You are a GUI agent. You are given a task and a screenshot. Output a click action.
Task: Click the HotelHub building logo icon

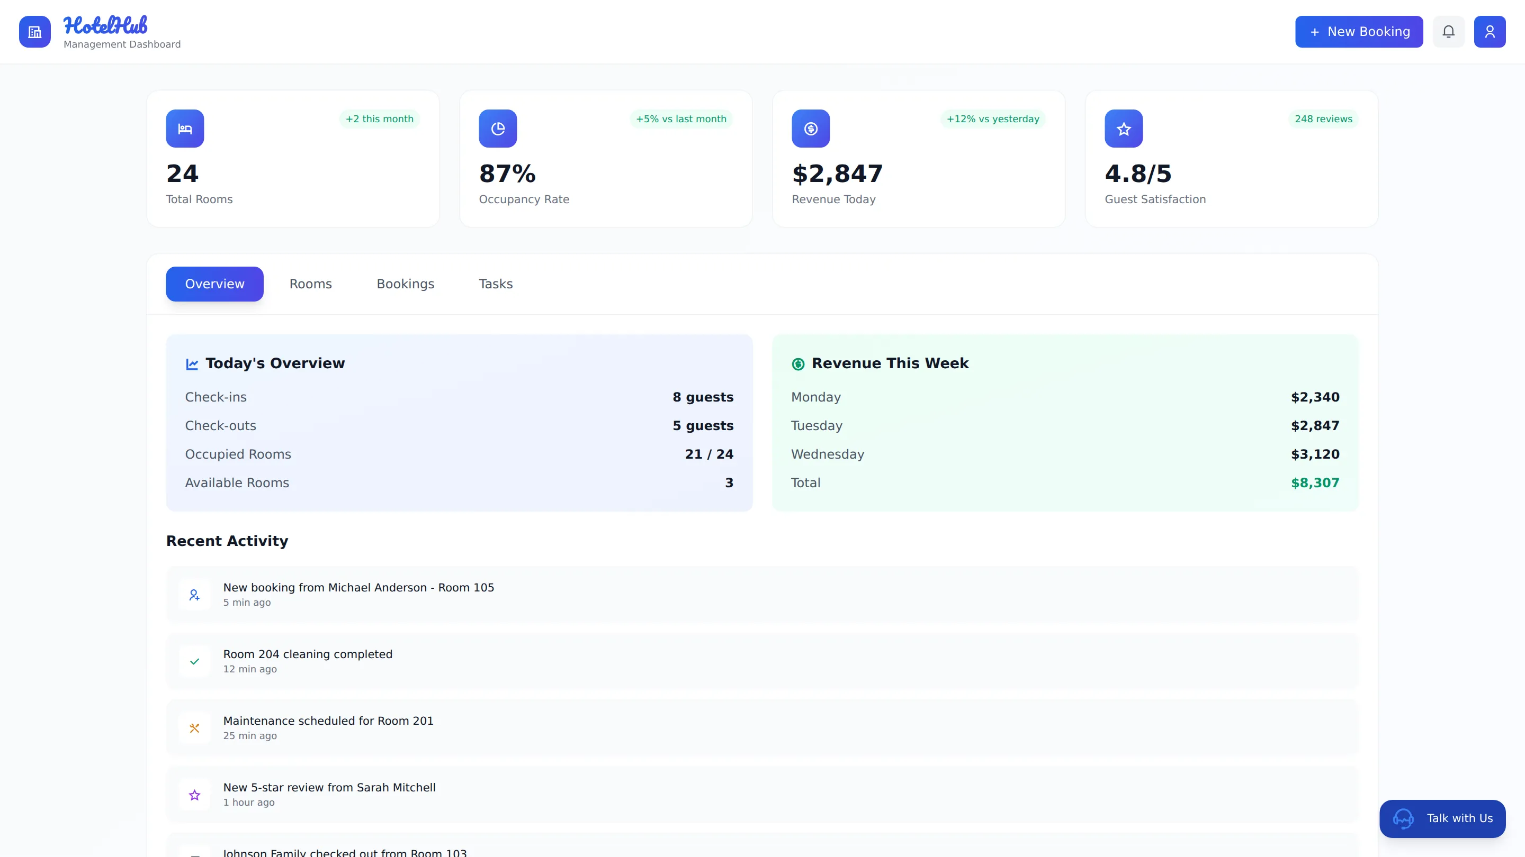click(x=35, y=32)
